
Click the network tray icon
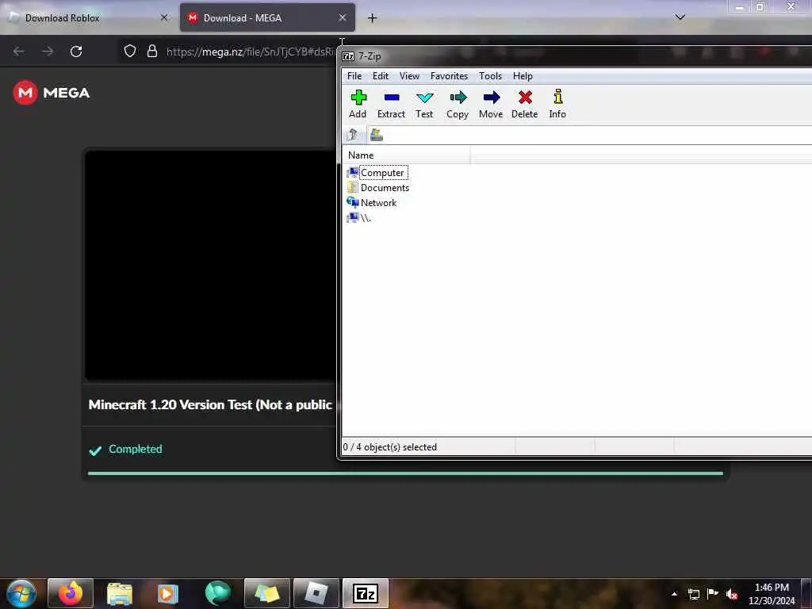(694, 594)
